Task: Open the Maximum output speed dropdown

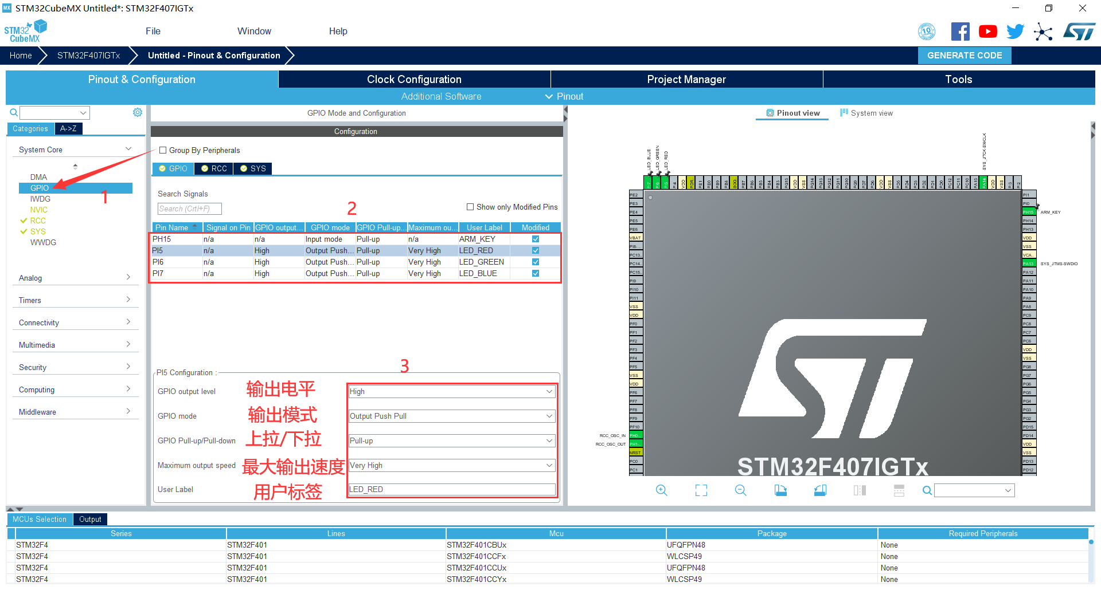Action: [452, 466]
